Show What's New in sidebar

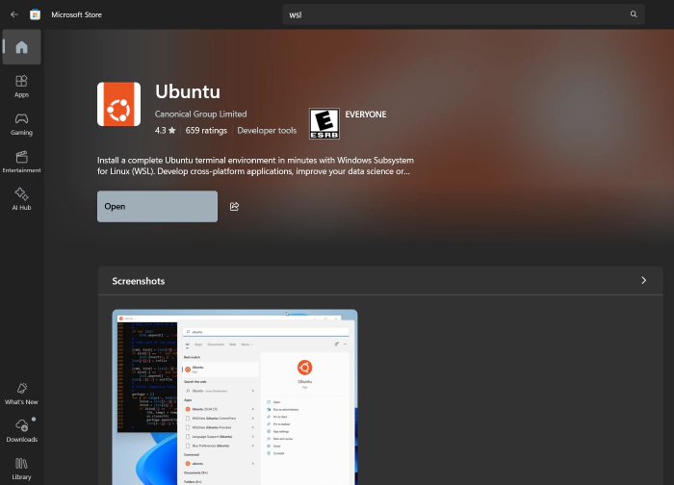(x=21, y=392)
